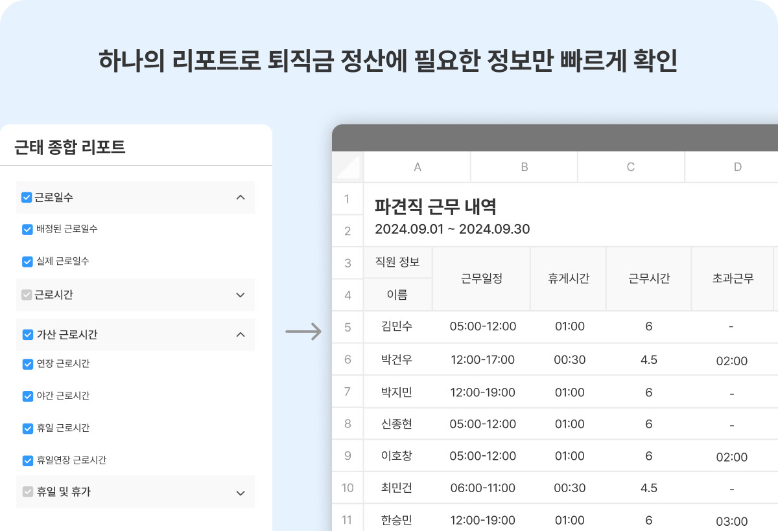Click 박건우's break time 00:30

point(570,359)
